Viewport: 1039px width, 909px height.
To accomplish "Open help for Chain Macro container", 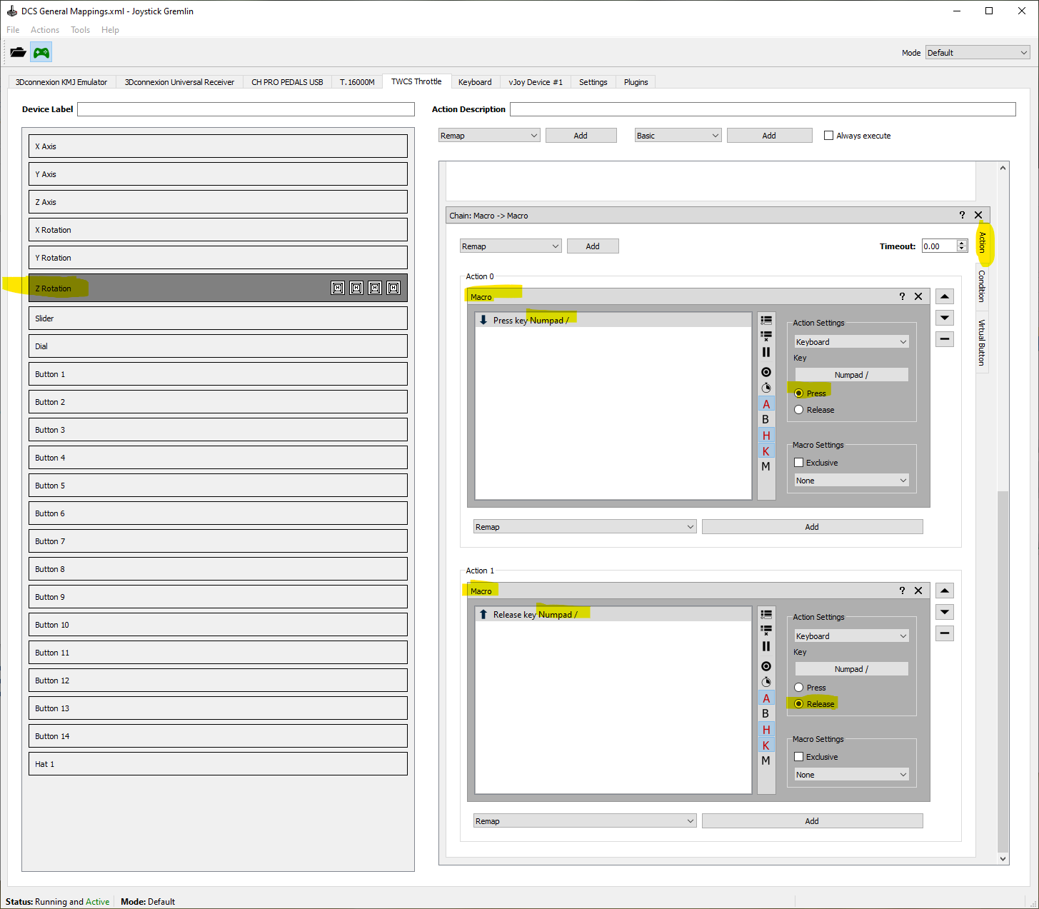I will tap(962, 215).
